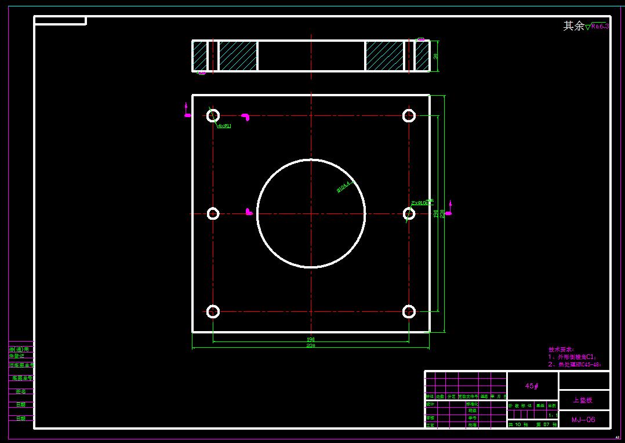Pick the horizontal 230 width dimension
This screenshot has width=625, height=443.
[311, 346]
